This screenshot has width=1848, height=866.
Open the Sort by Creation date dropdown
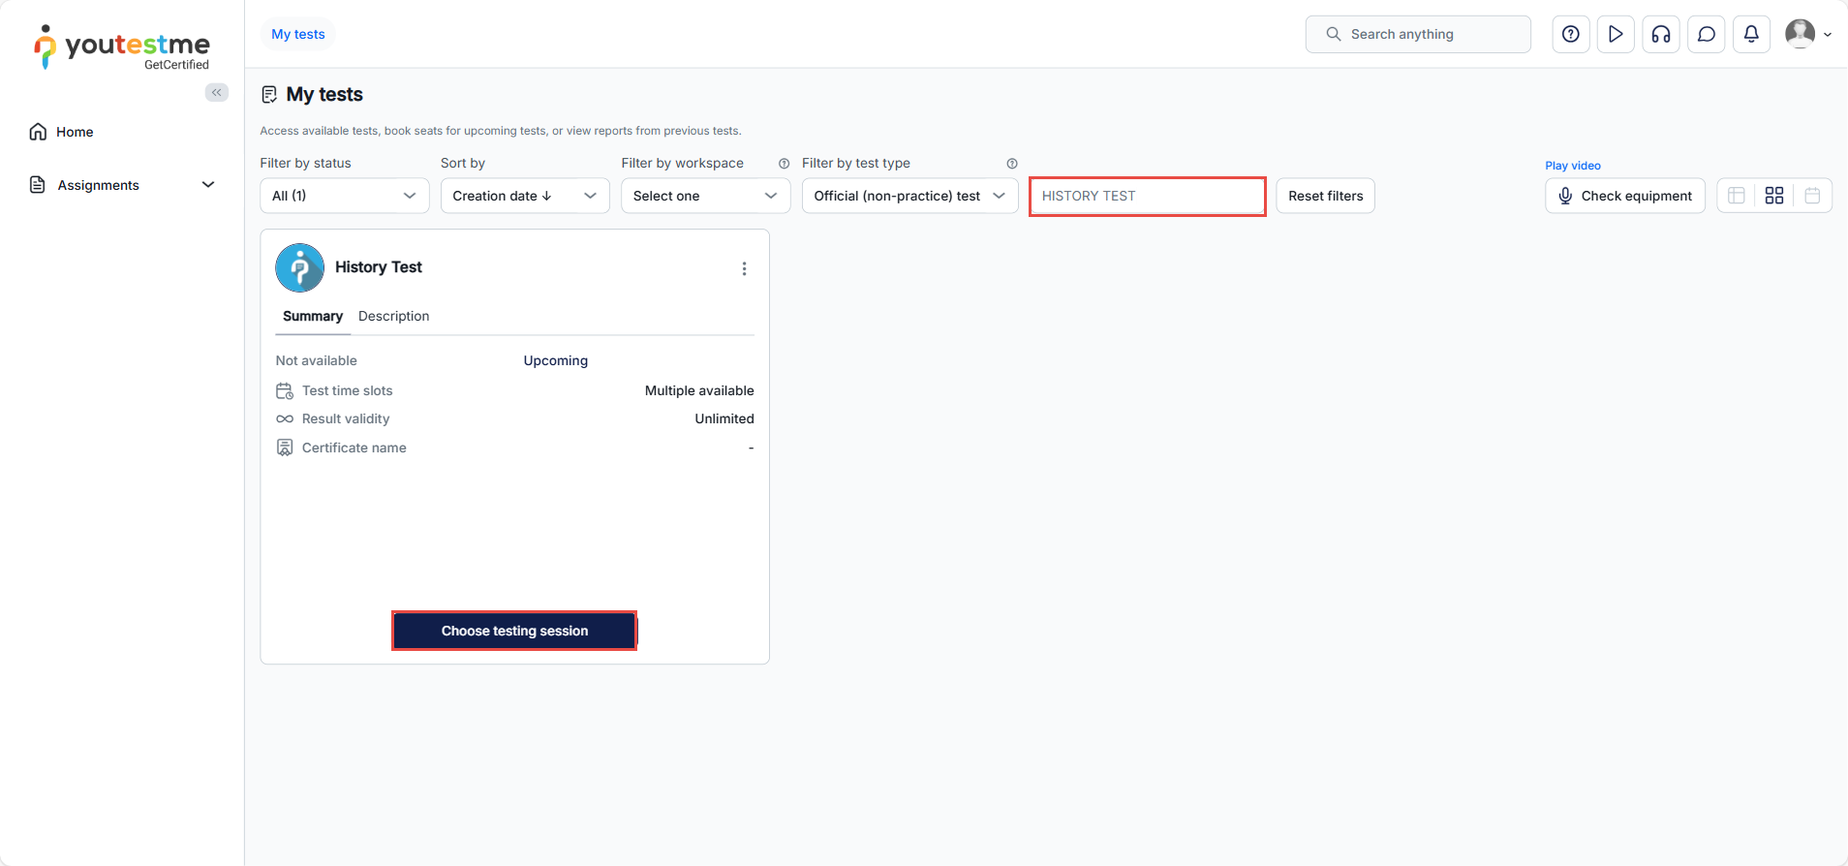click(524, 196)
